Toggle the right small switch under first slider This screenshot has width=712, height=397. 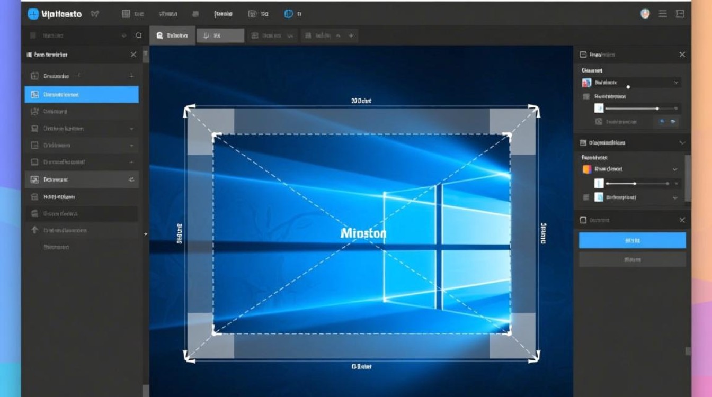click(673, 122)
